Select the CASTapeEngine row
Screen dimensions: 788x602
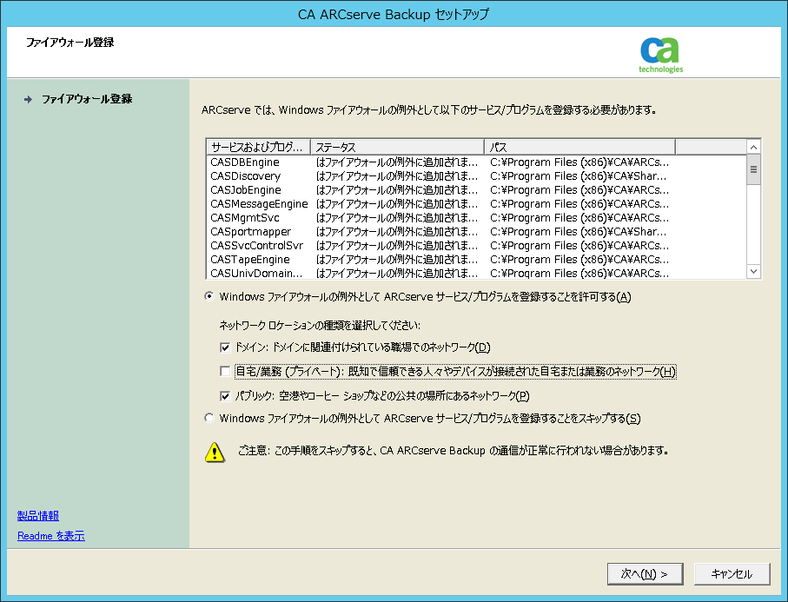pos(476,260)
